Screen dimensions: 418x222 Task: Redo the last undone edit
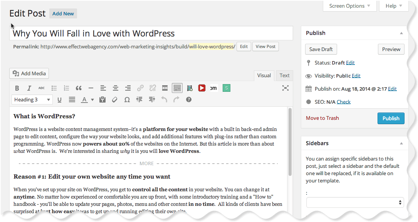176,100
